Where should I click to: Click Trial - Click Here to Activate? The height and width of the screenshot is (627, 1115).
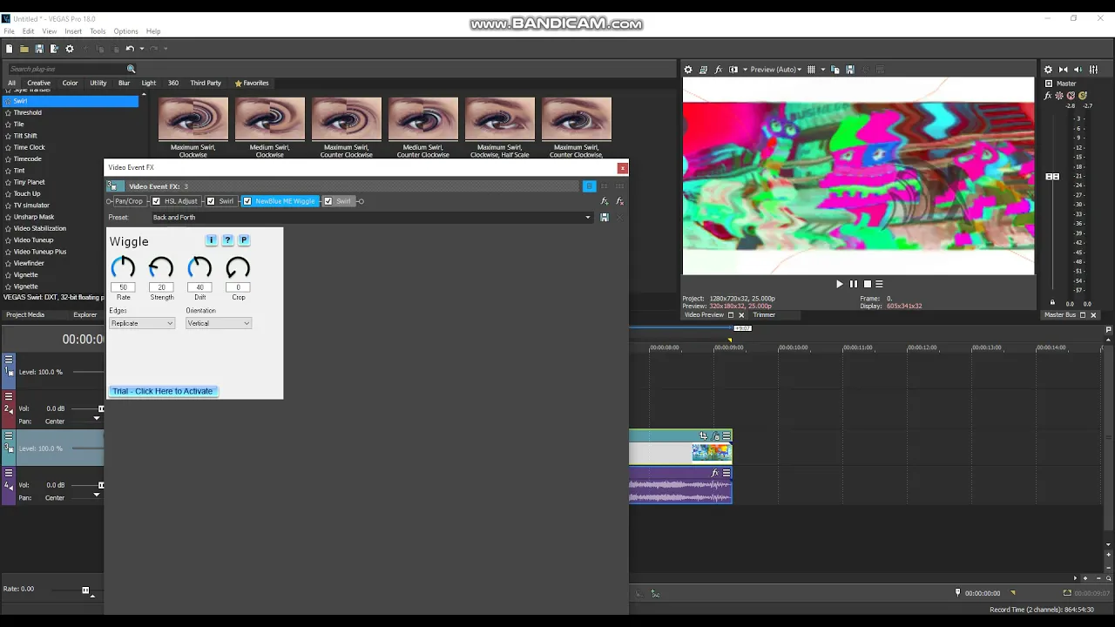coord(163,391)
